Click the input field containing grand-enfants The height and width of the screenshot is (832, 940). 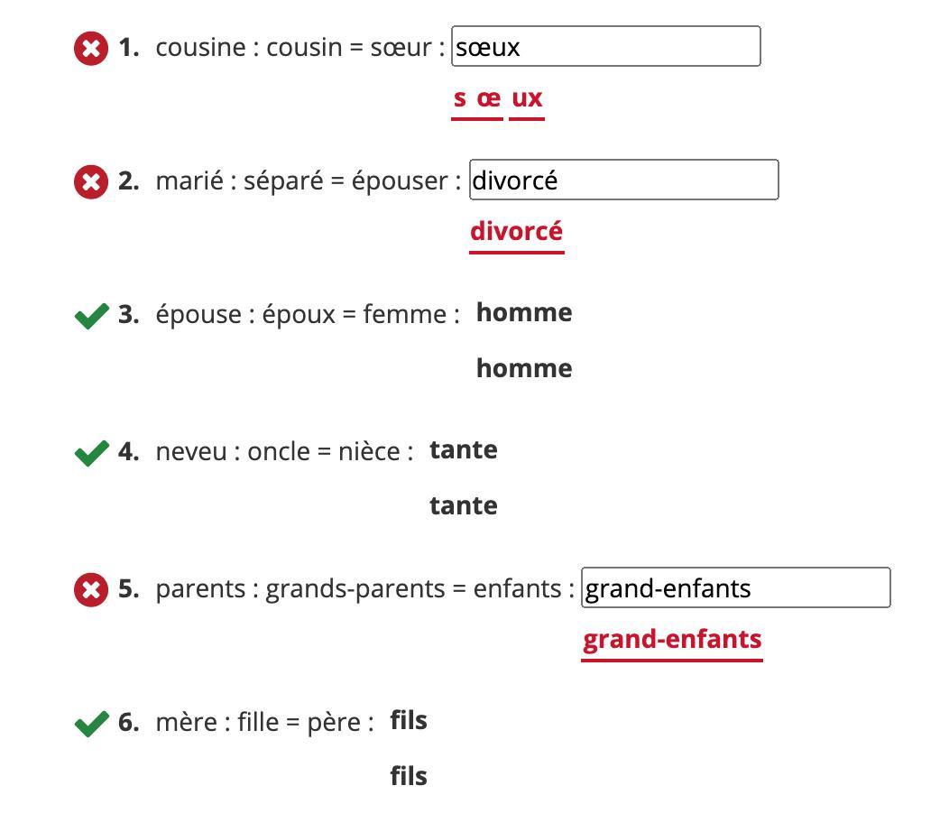tap(736, 587)
